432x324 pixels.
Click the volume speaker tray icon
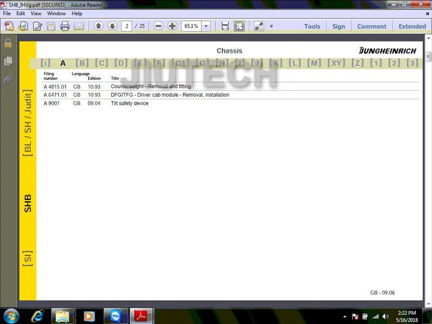(x=386, y=316)
